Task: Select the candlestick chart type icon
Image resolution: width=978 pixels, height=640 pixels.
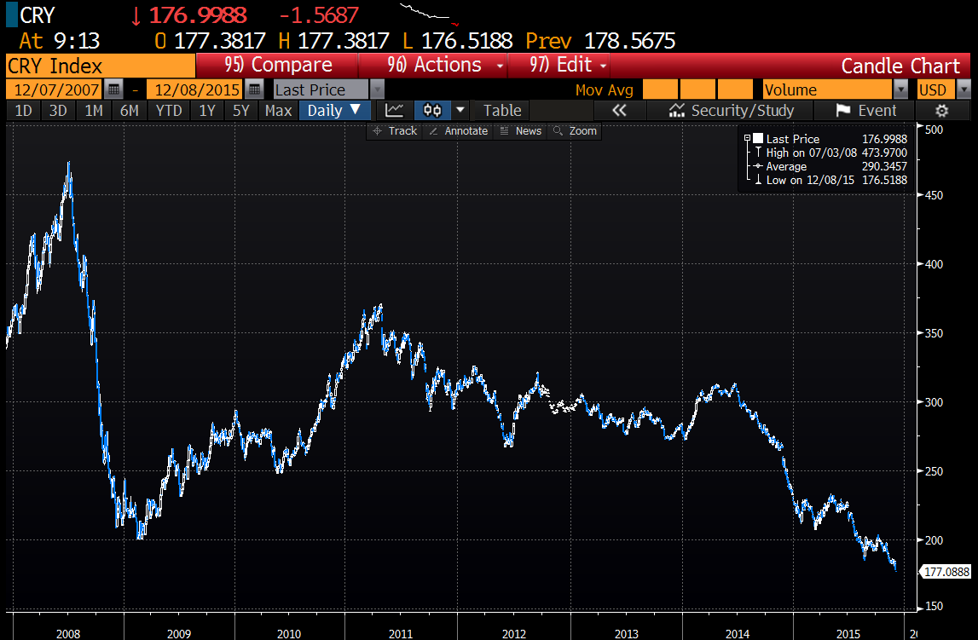Action: tap(432, 110)
